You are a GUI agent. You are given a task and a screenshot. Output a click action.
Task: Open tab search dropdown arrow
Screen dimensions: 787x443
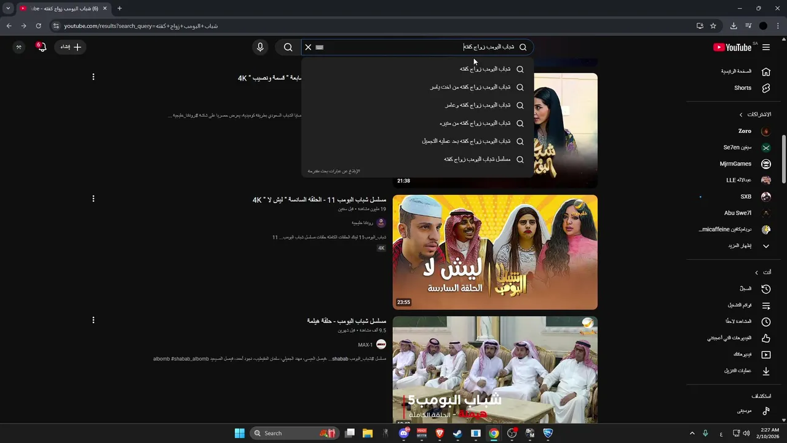click(8, 9)
